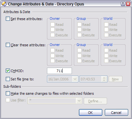Open the Use filter dropdown arrow
The height and width of the screenshot is (119, 132).
click(79, 100)
